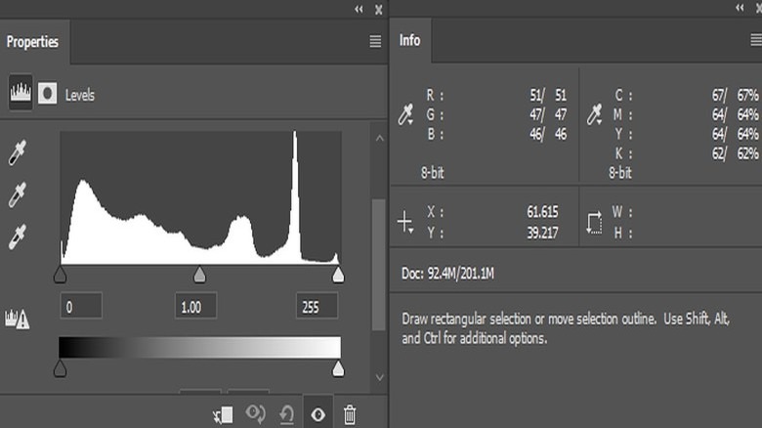
Task: Open CMYK readout eyedropper options
Action: 594,114
